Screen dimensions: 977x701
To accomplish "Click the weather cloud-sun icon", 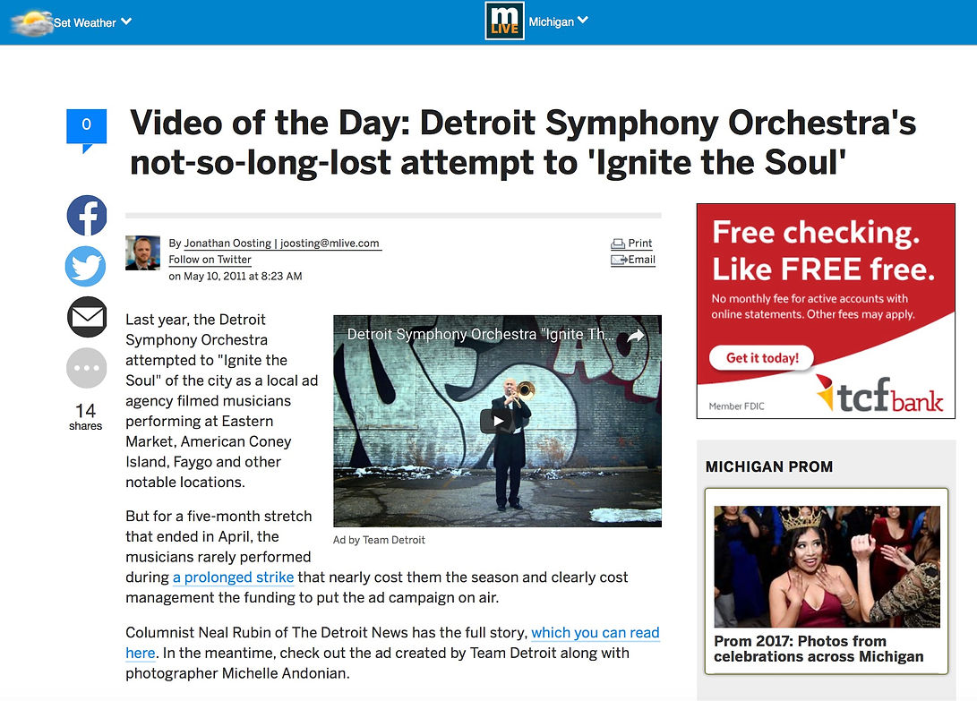I will pyautogui.click(x=31, y=23).
